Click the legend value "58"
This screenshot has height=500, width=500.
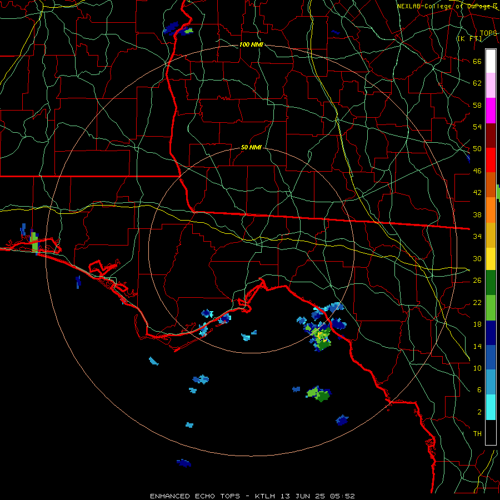477,105
